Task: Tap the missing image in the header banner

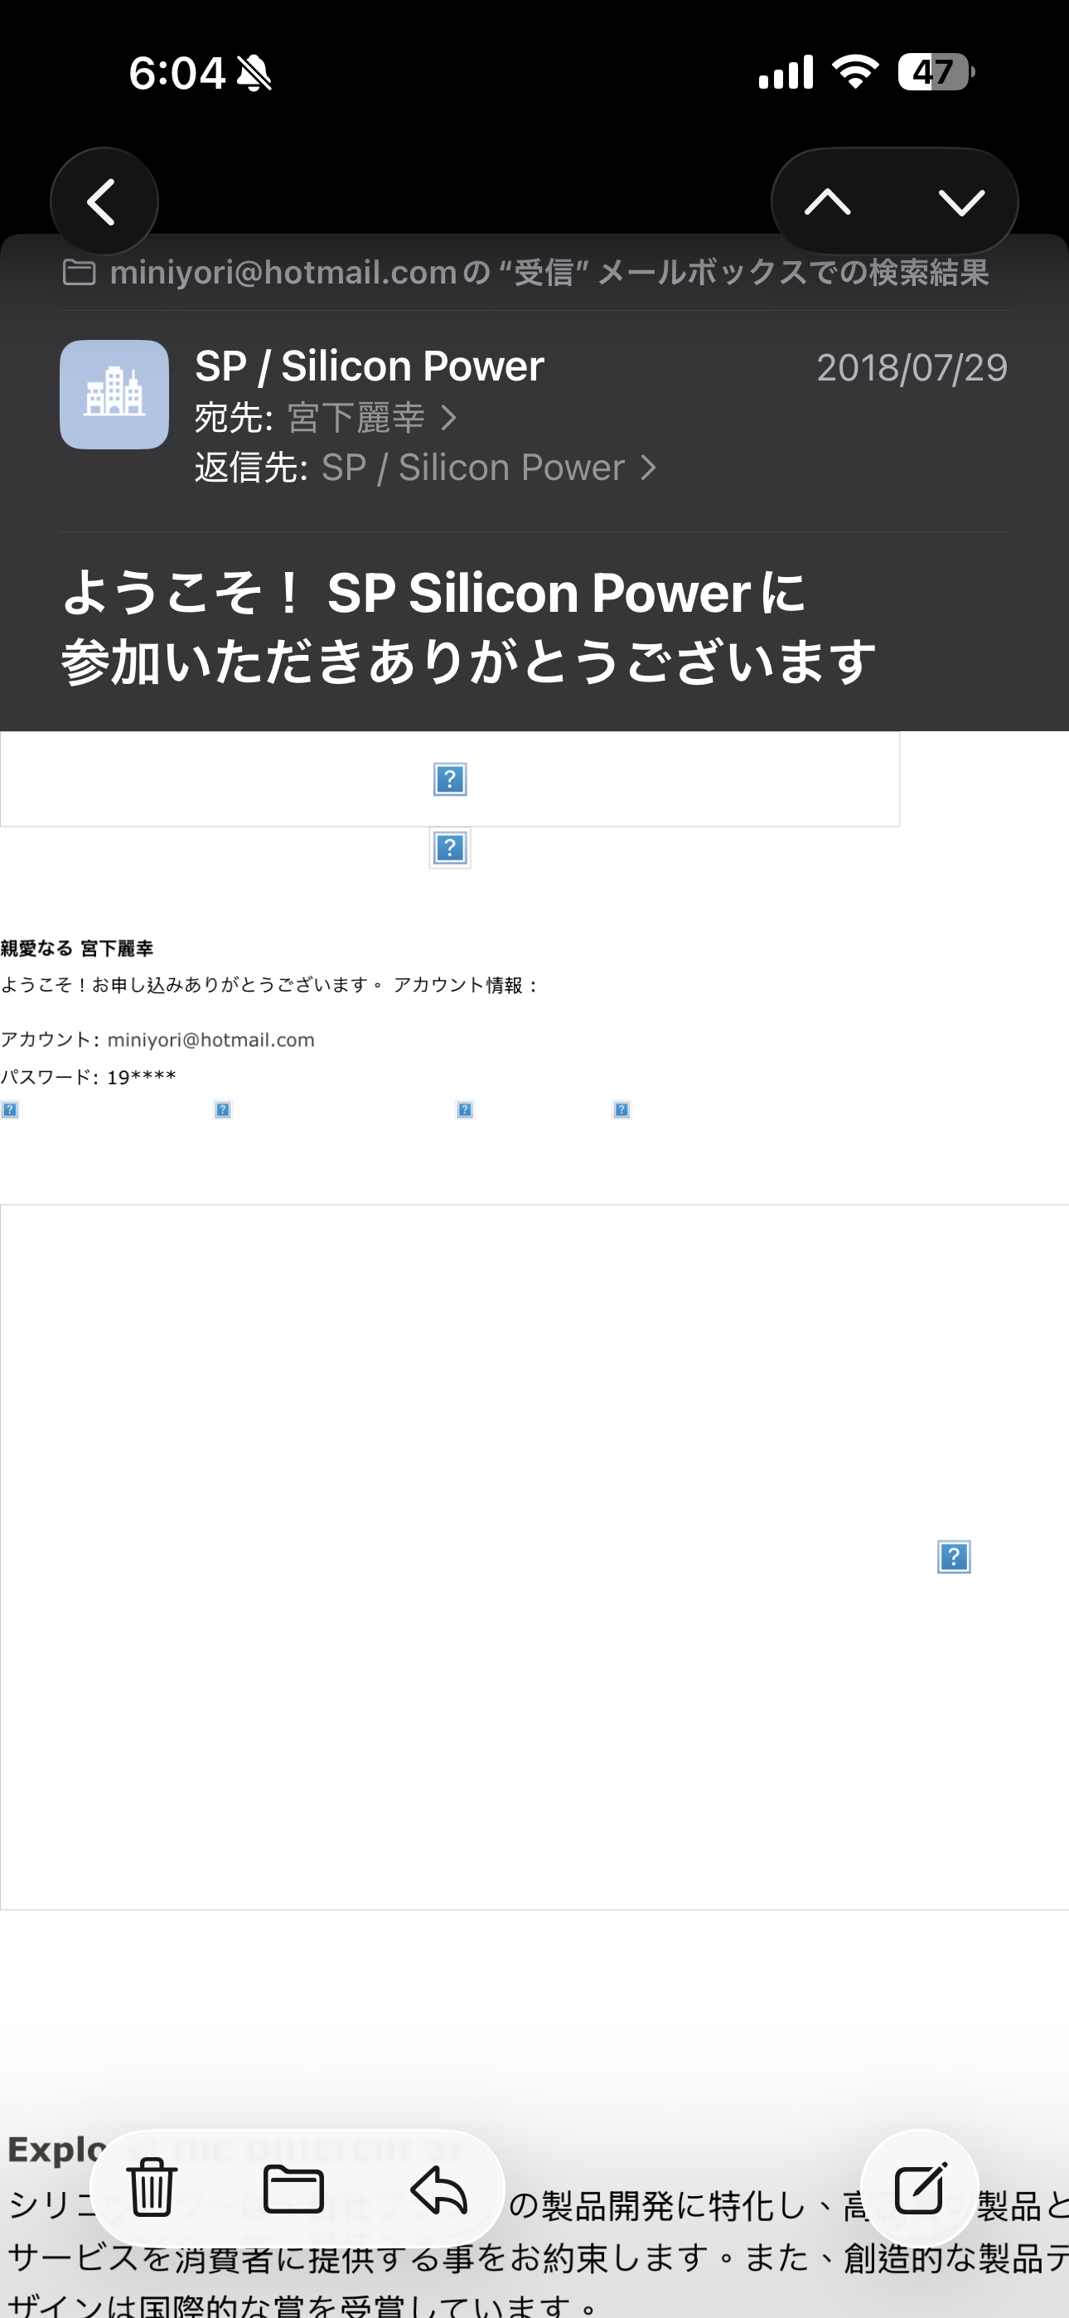Action: (450, 779)
